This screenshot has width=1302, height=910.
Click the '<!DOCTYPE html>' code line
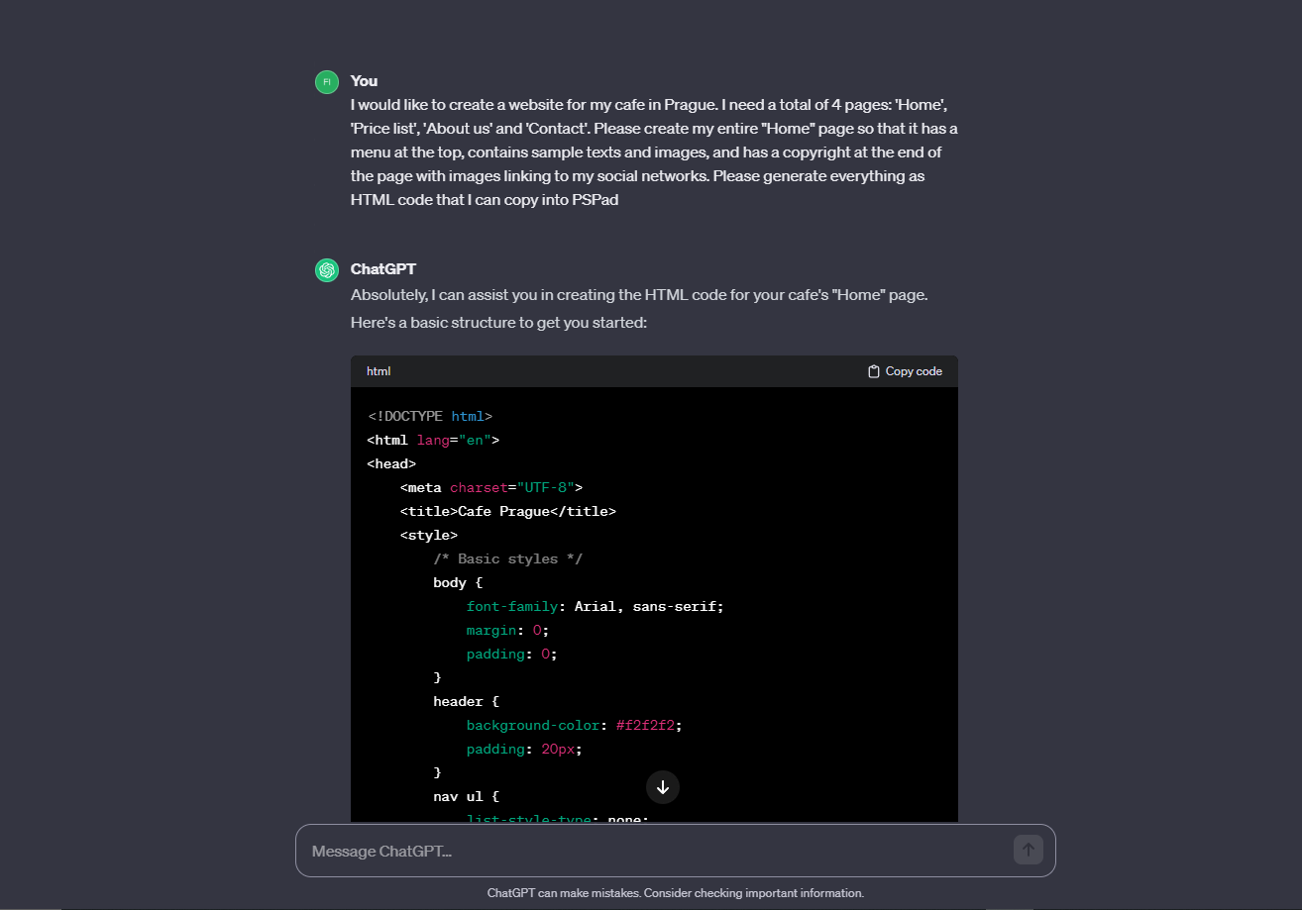(x=430, y=416)
